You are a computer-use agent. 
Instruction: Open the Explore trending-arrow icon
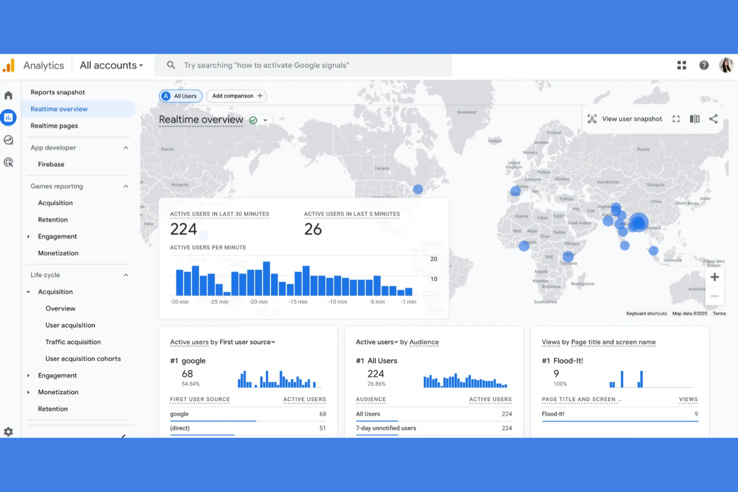tap(8, 140)
